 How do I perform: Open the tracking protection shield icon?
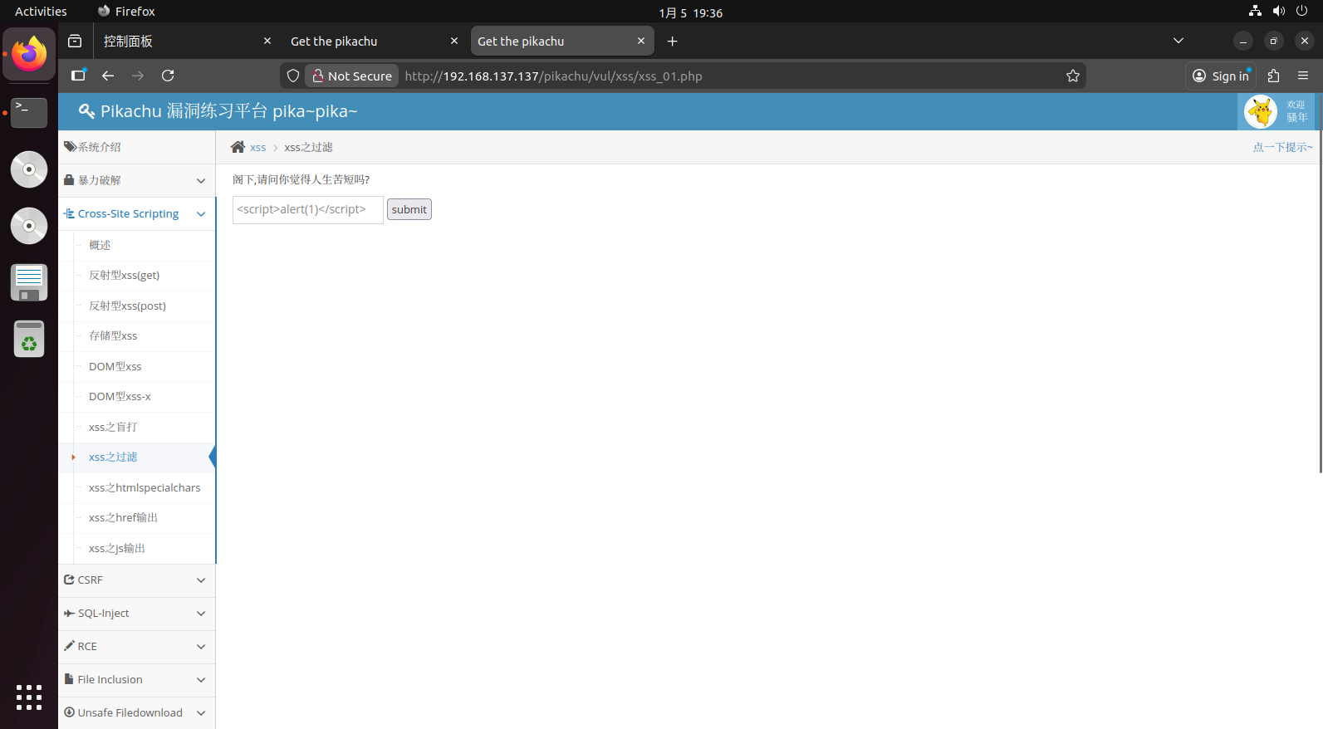tap(293, 76)
